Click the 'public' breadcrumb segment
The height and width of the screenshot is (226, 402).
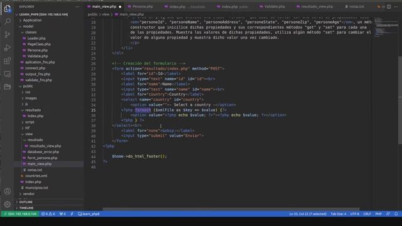(x=92, y=14)
